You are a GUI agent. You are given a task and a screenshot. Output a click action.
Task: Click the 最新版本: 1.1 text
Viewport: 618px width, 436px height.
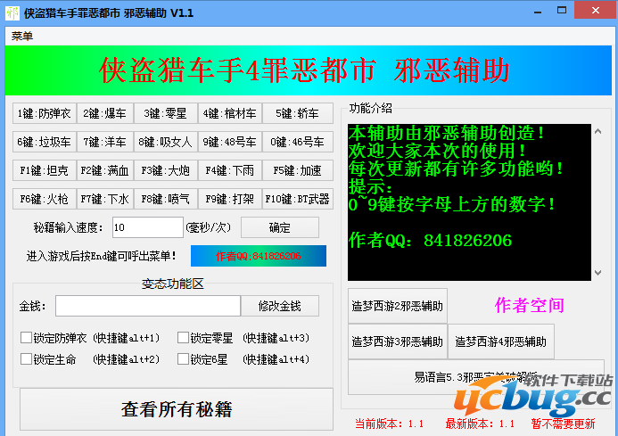click(480, 424)
